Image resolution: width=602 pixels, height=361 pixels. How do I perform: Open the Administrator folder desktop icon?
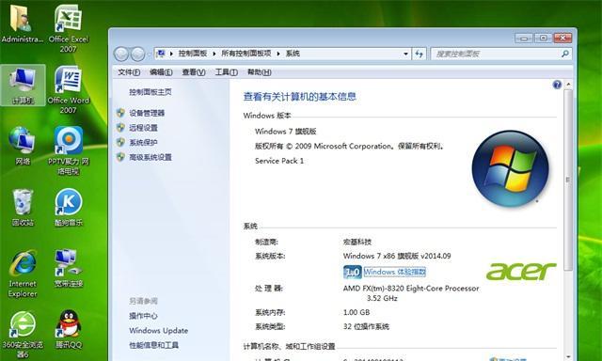point(22,23)
